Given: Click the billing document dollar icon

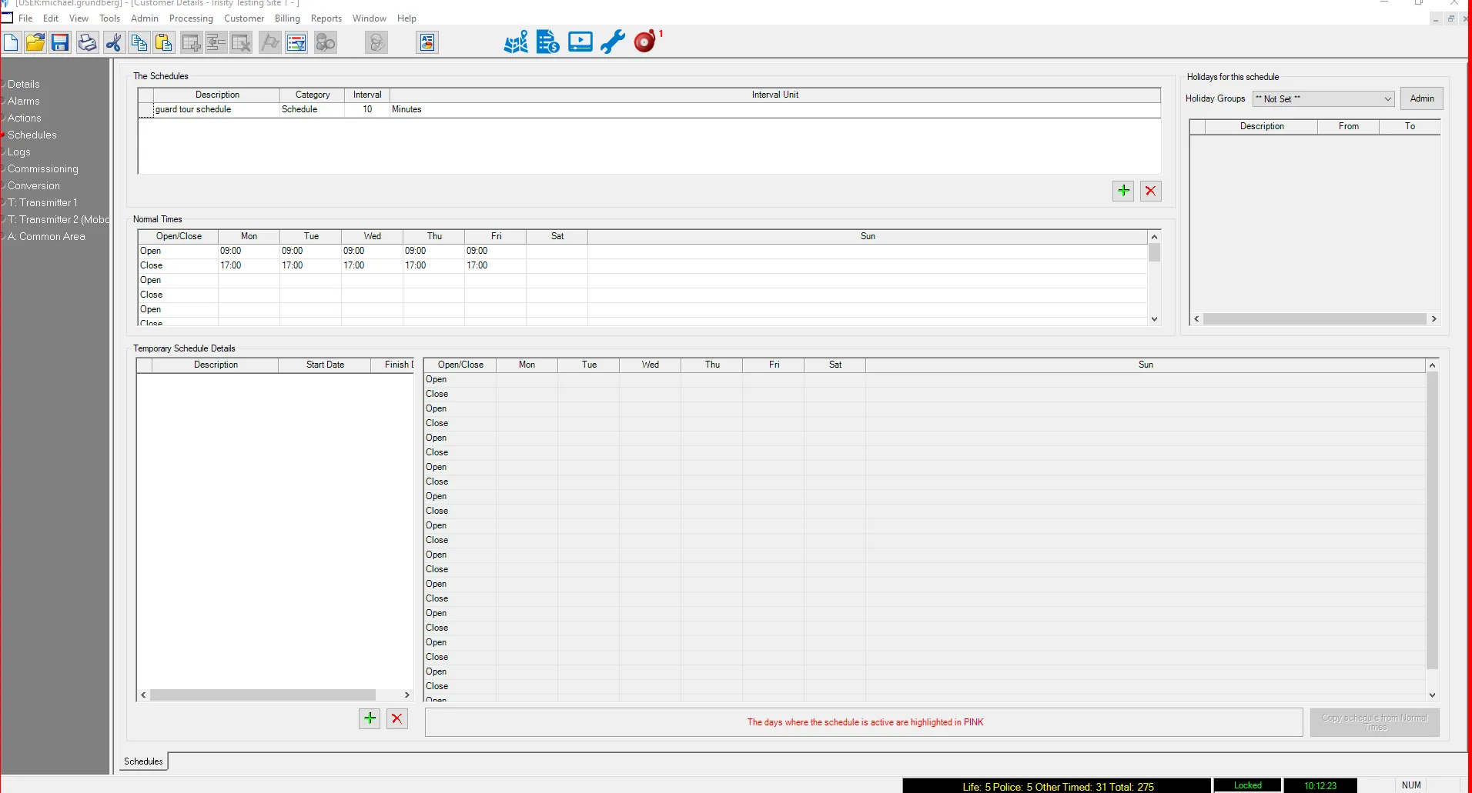Looking at the screenshot, I should pyautogui.click(x=548, y=42).
